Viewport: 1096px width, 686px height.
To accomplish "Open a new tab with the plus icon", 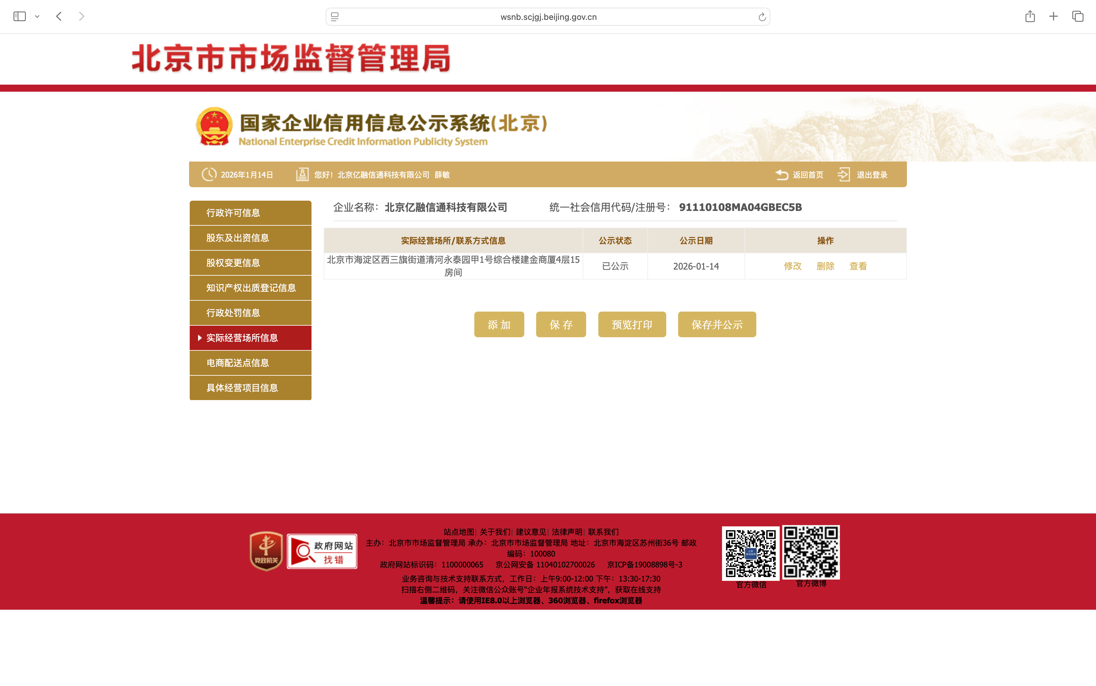I will click(1053, 17).
